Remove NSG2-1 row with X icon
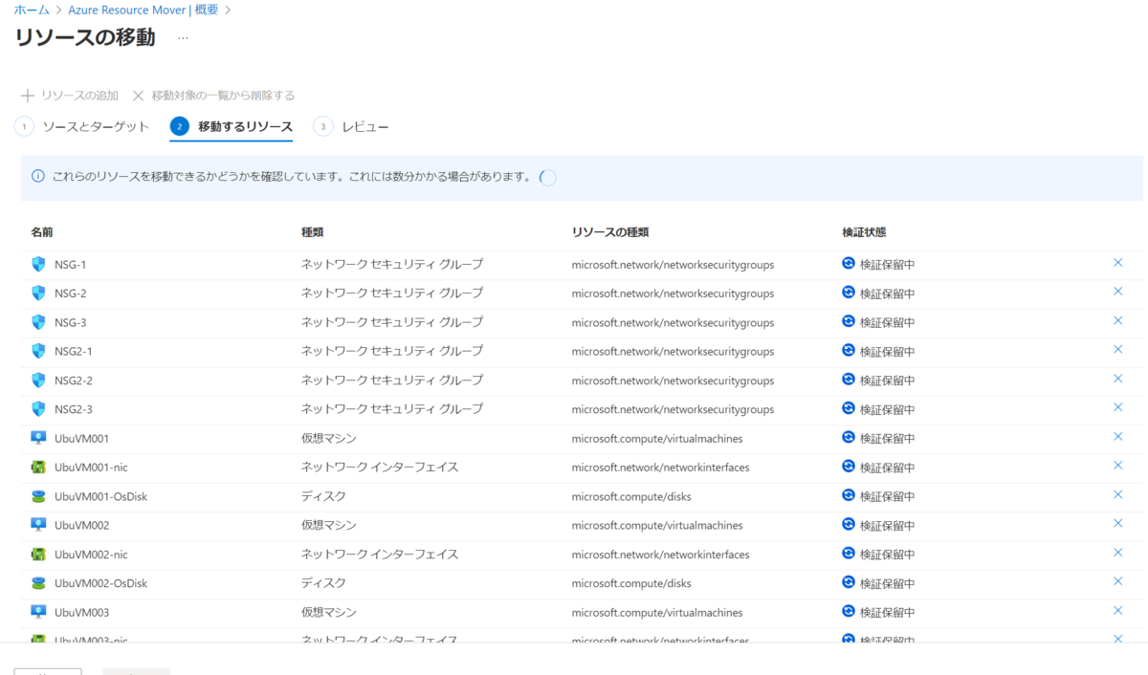 click(1117, 350)
